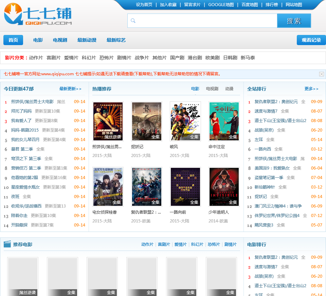
Task: Select 国产剧 category
Action: (x=177, y=58)
